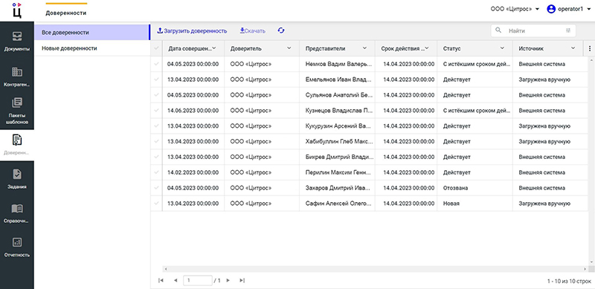Click Перилин Максим representative cell
Image resolution: width=595 pixels, height=289 pixels.
point(337,172)
